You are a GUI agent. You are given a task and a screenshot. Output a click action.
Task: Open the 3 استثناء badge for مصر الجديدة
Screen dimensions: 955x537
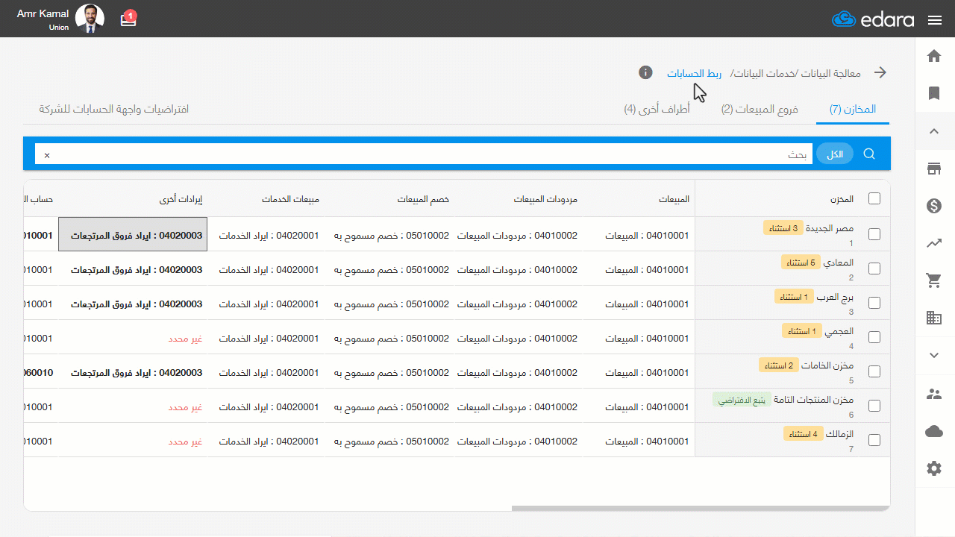[783, 228]
